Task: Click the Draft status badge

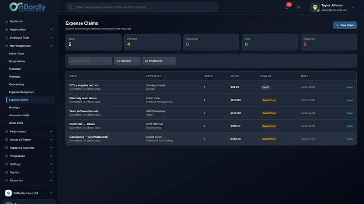Action: pos(265,87)
